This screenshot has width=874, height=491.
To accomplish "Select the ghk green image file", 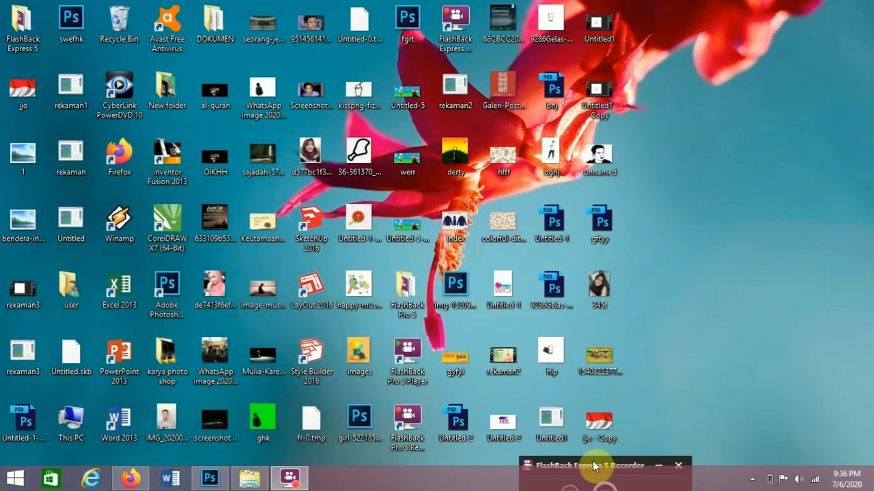I will click(263, 423).
